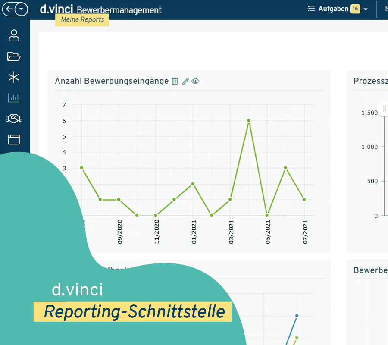Click the axis value '500' in right chart
This screenshot has height=345, width=388.
tap(372, 181)
